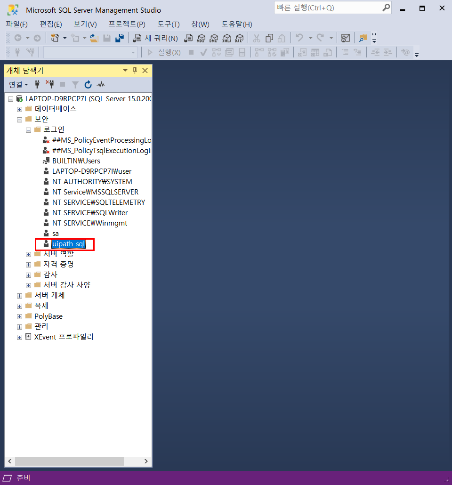The image size is (452, 485).
Task: Open File using the folder icon
Action: pyautogui.click(x=94, y=38)
